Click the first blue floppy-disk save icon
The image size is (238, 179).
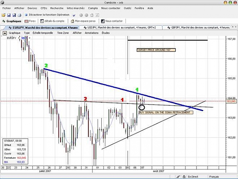[x=9, y=15]
